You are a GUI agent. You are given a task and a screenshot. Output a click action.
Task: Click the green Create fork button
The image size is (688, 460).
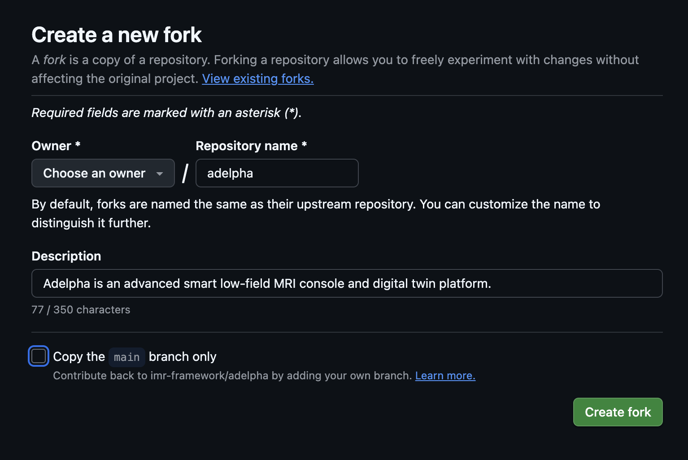(618, 412)
